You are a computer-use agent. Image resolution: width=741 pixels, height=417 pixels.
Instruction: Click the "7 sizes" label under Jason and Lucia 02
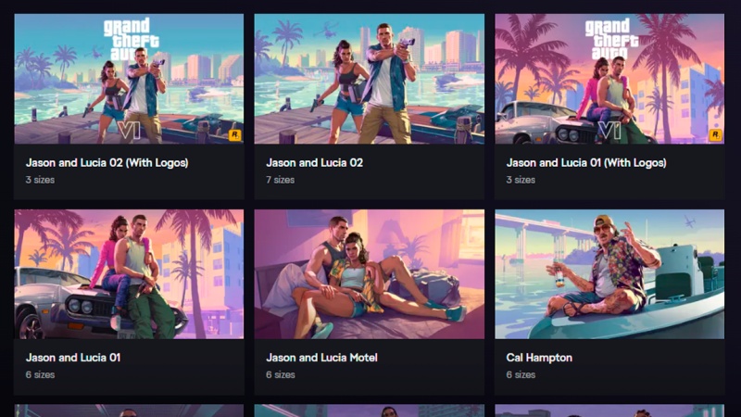[281, 180]
